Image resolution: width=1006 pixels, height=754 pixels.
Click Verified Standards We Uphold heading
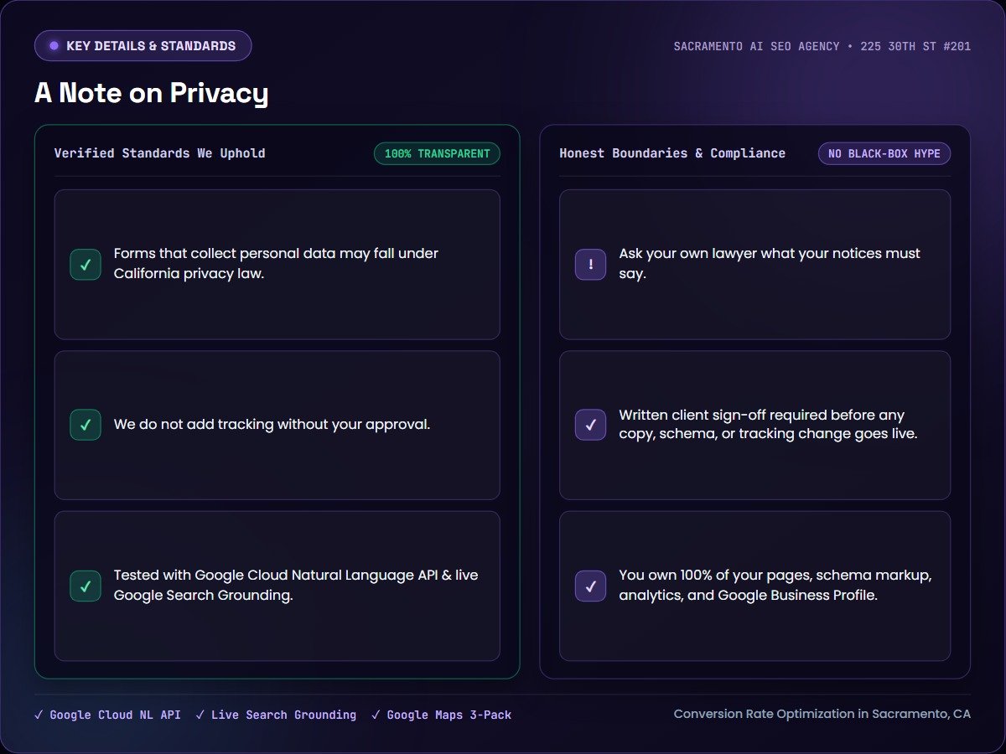click(x=159, y=153)
